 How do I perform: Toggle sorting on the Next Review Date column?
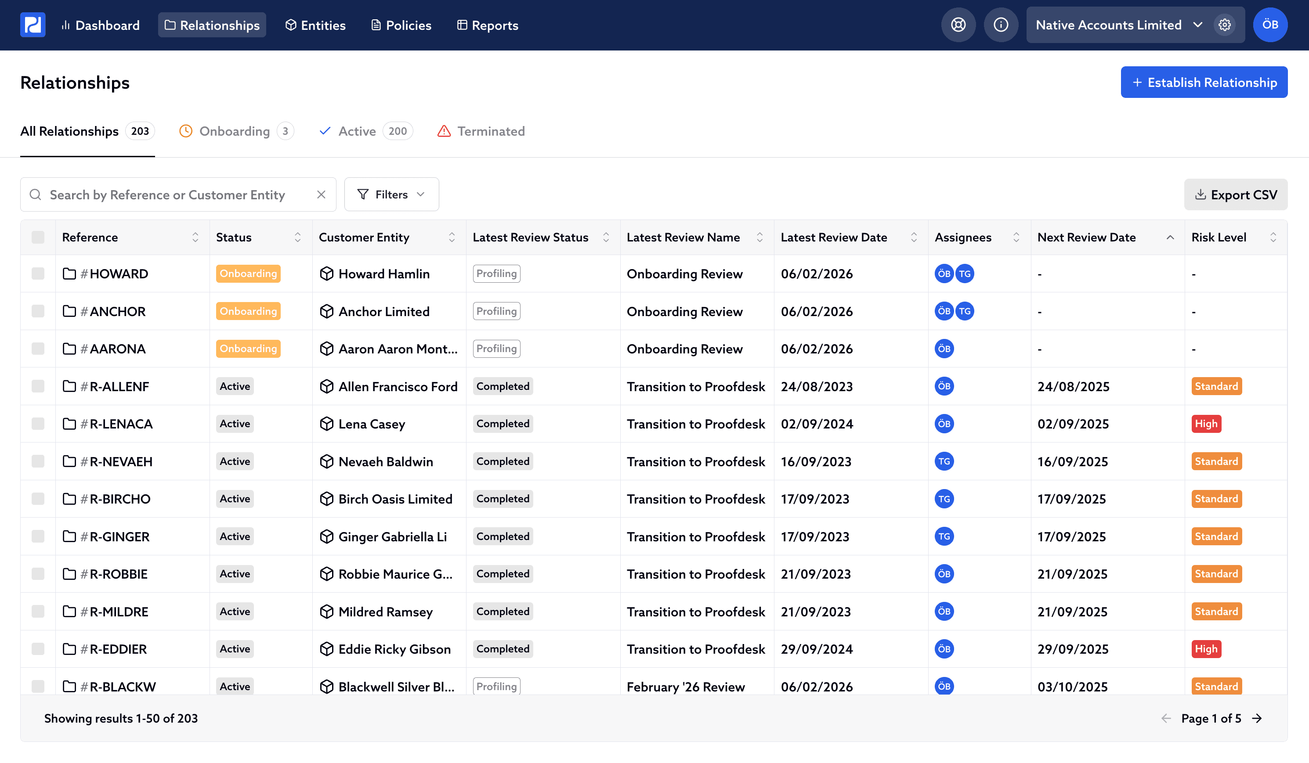(x=1170, y=237)
